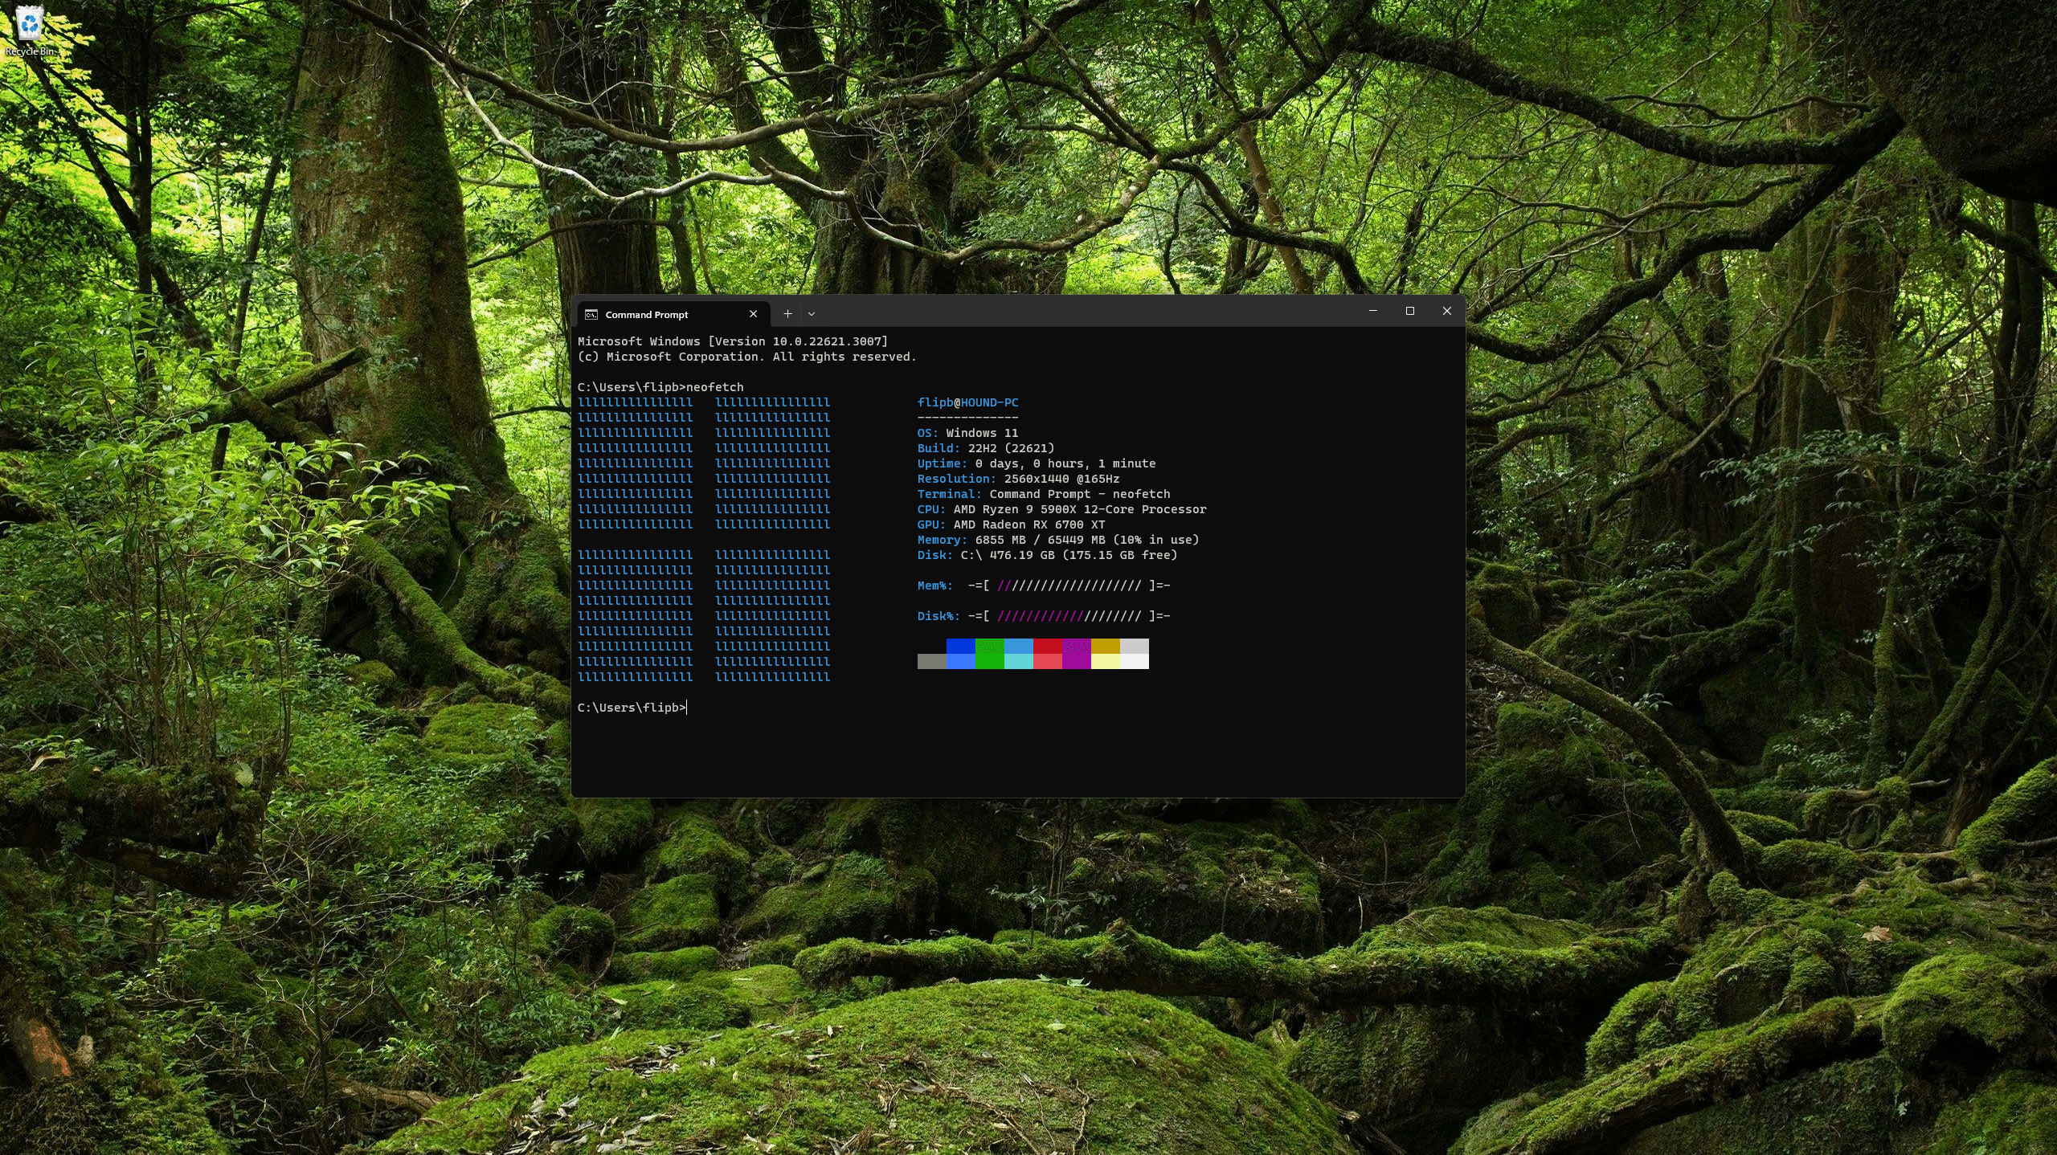Click the 'Build: 22H2 (22621)' line
This screenshot has height=1155, width=2057.
pyautogui.click(x=986, y=448)
